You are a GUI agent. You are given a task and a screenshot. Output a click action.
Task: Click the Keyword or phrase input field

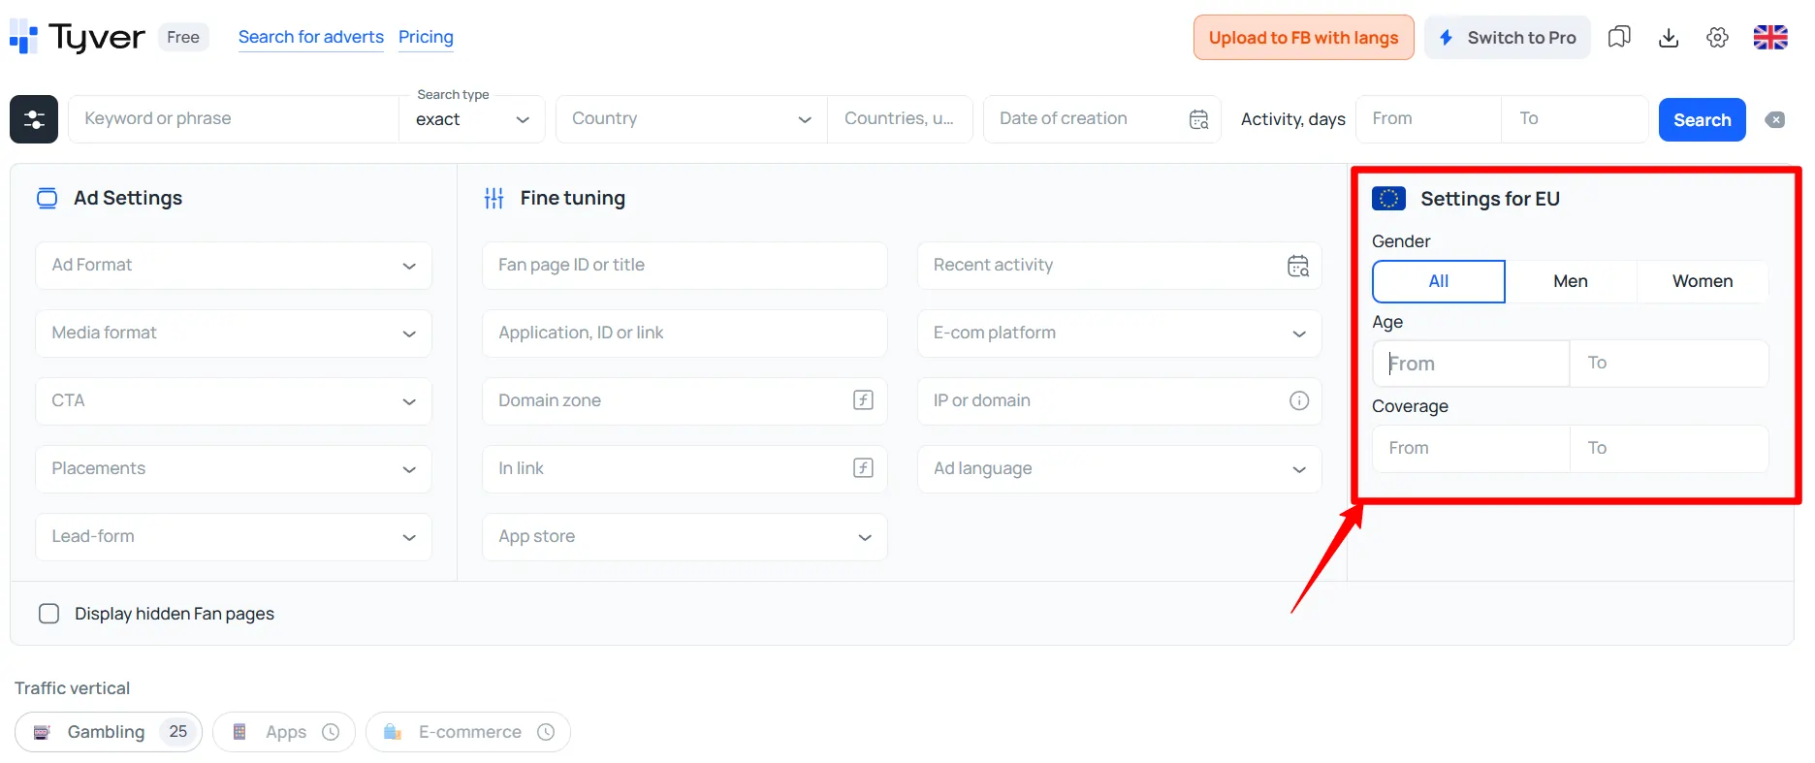(x=233, y=119)
